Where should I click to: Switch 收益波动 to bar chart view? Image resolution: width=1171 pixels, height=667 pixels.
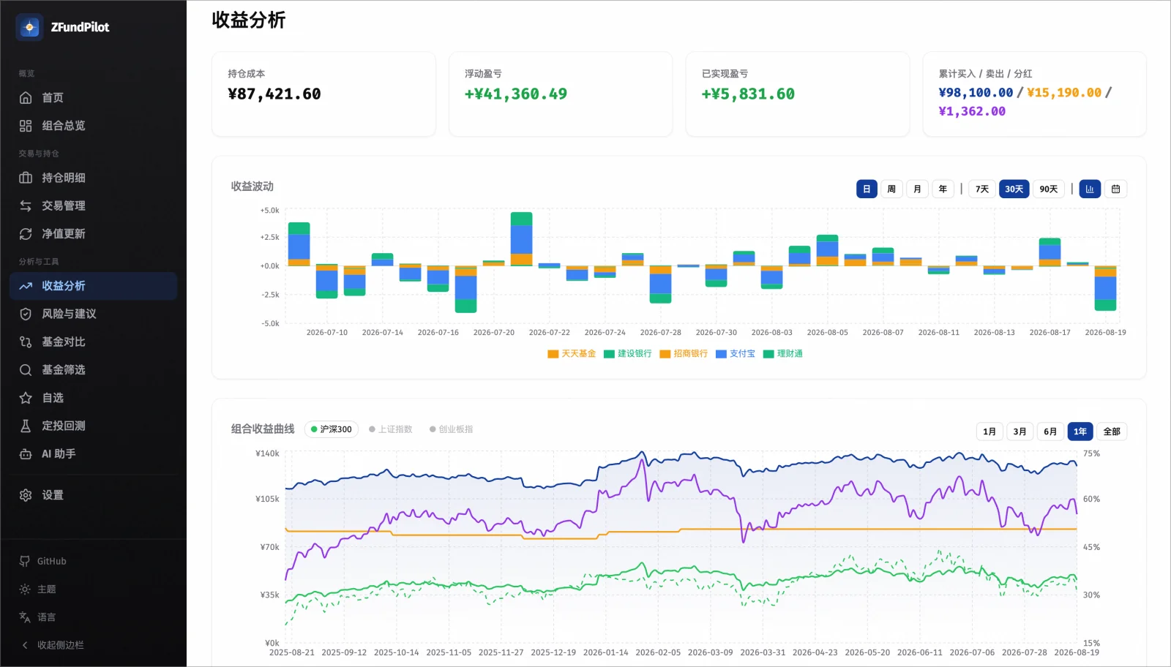[x=1090, y=189]
